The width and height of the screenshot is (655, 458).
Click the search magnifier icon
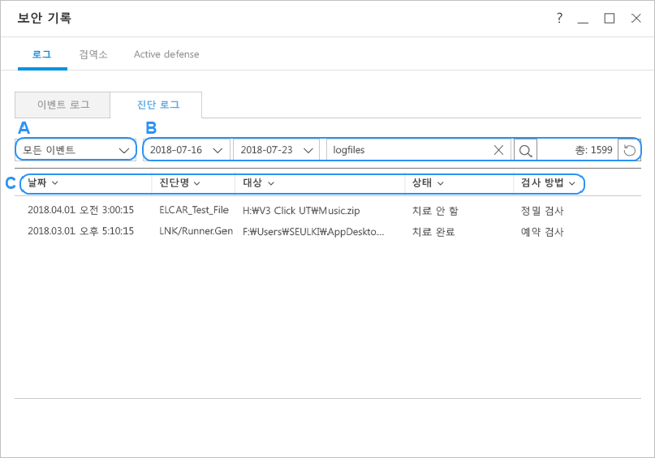[525, 150]
